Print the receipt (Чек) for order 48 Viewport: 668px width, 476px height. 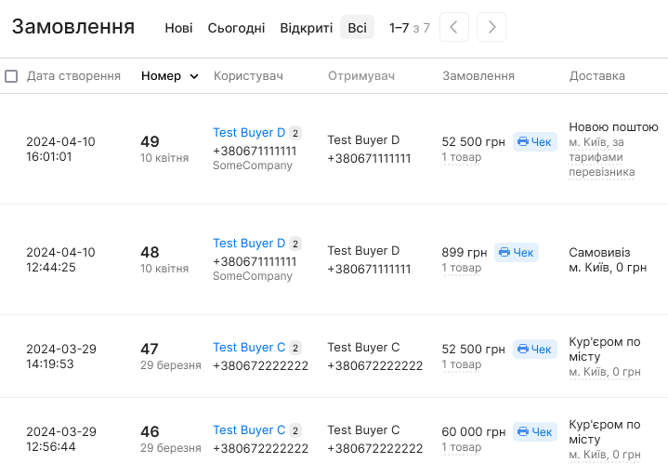517,253
